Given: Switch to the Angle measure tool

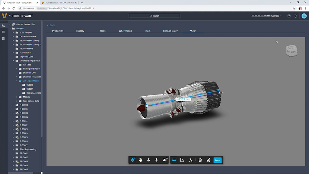Looking at the screenshot, I should (182, 160).
